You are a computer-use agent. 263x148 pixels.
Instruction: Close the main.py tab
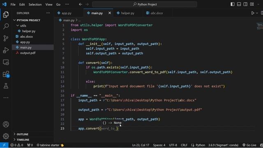[110, 13]
